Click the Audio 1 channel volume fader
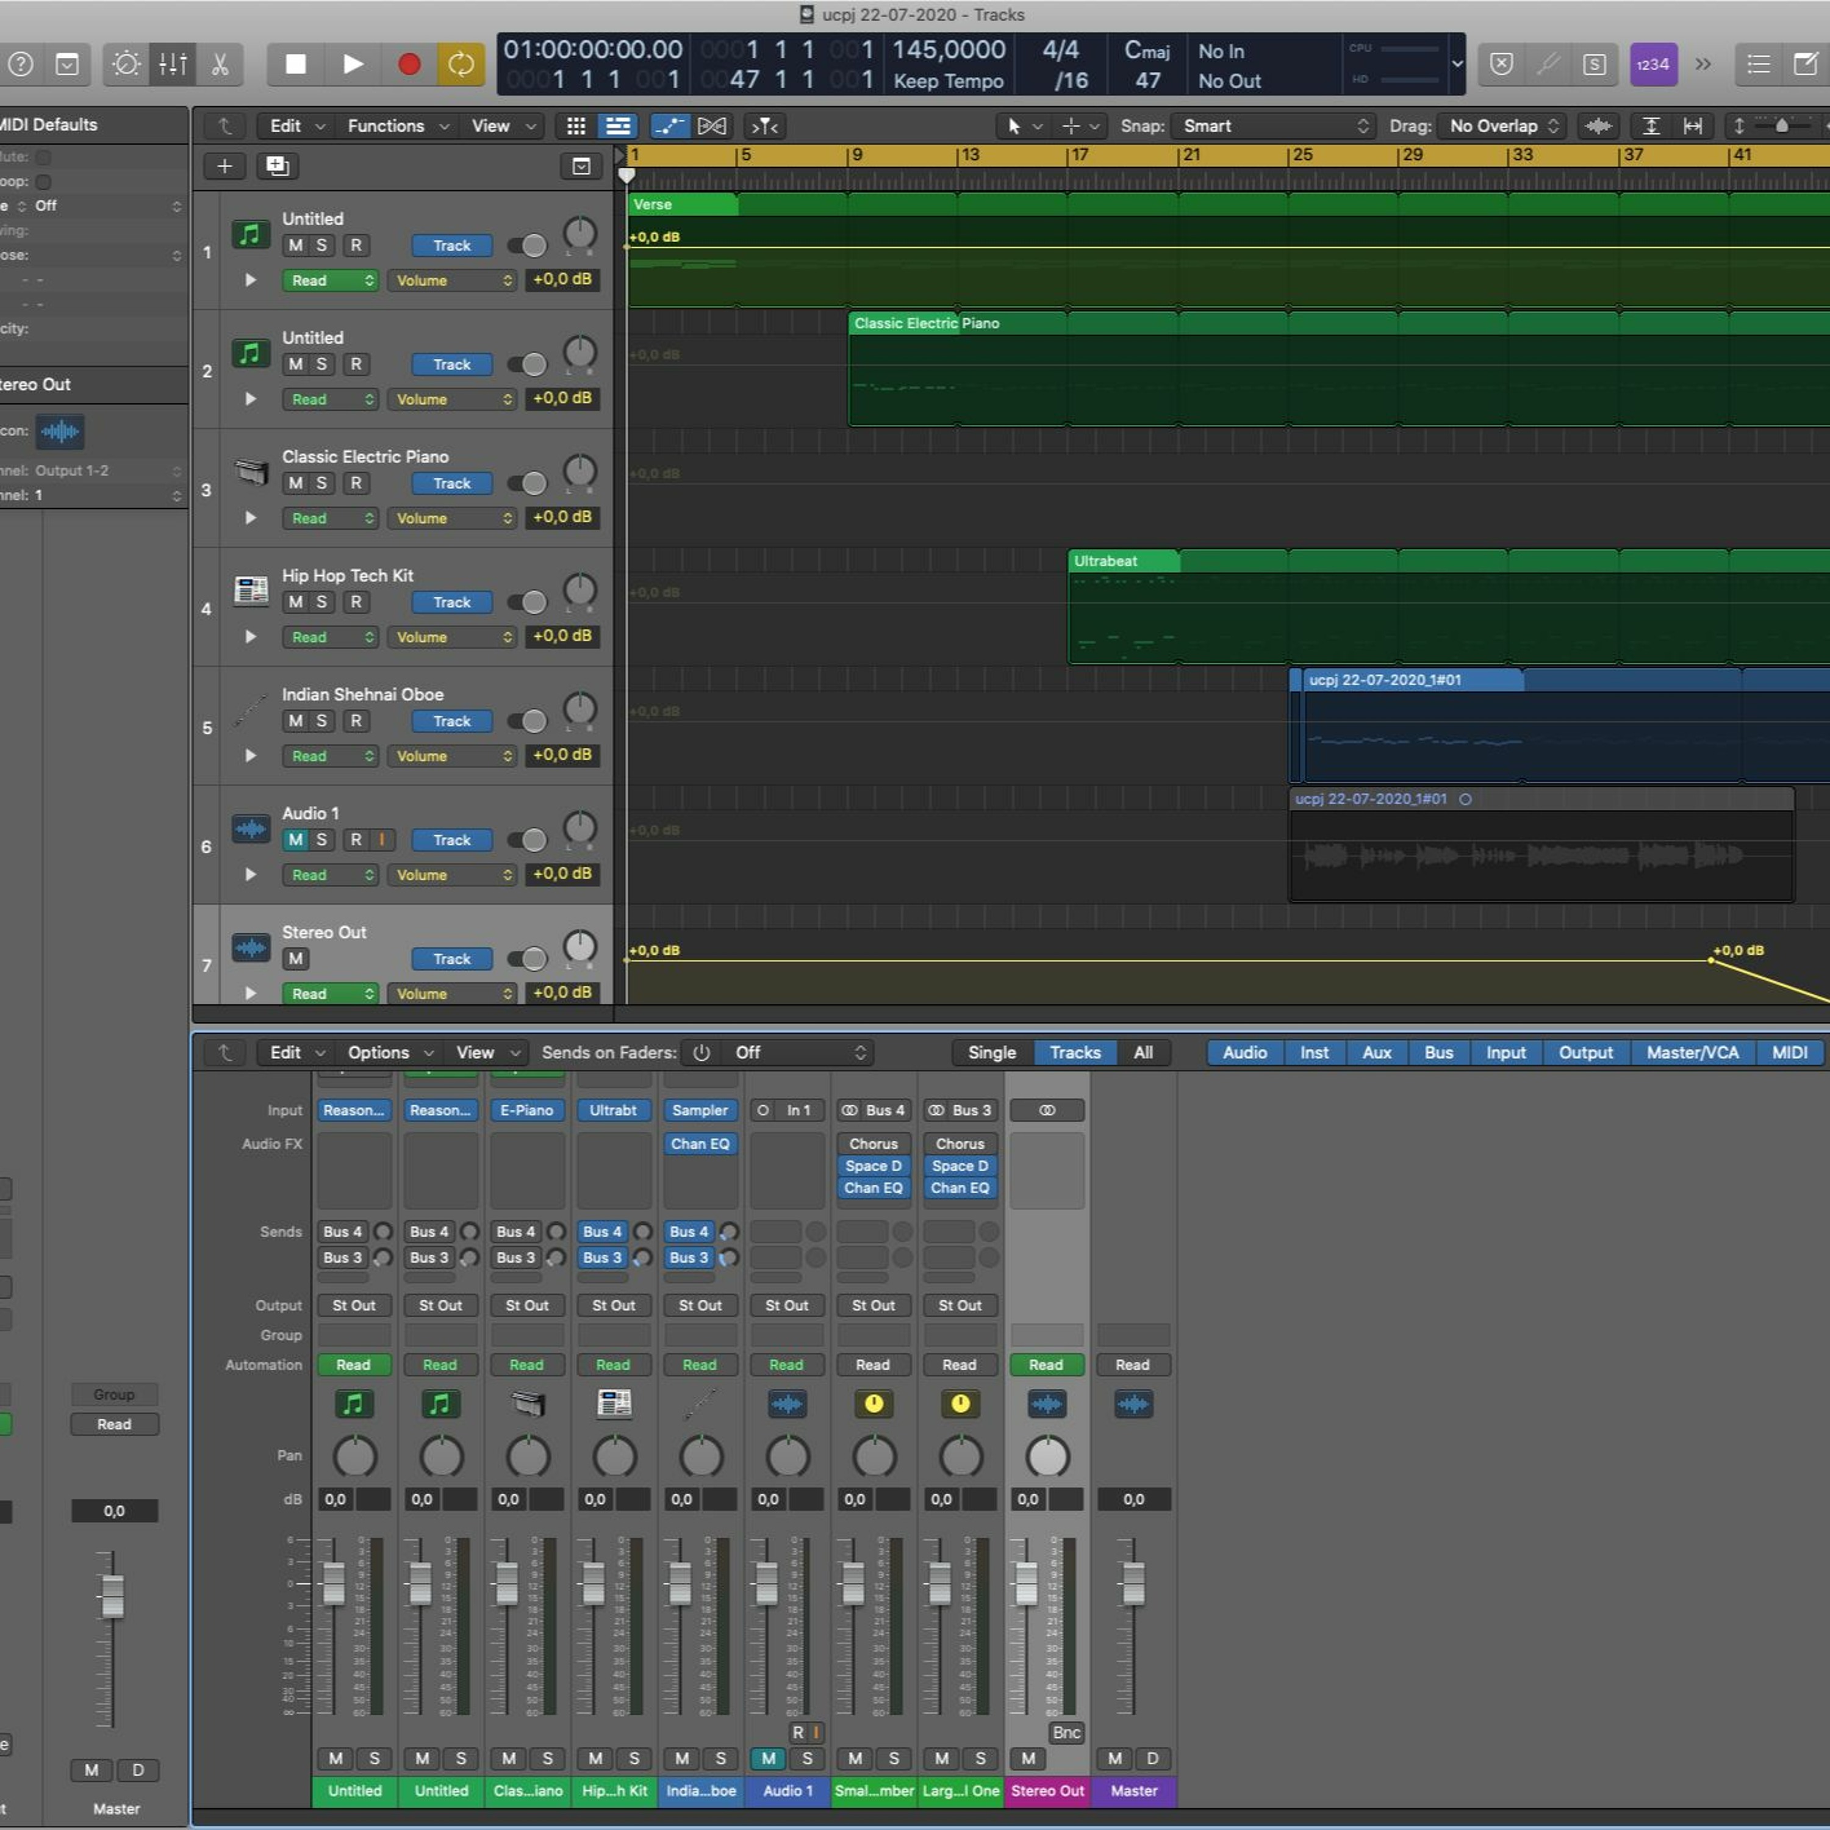 (x=766, y=1583)
